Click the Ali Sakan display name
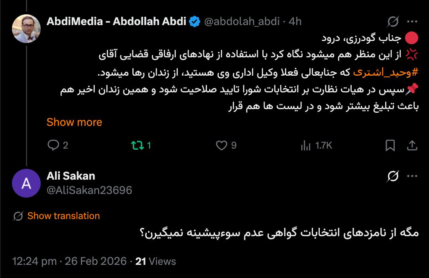Image resolution: width=429 pixels, height=278 pixels. pyautogui.click(x=71, y=176)
